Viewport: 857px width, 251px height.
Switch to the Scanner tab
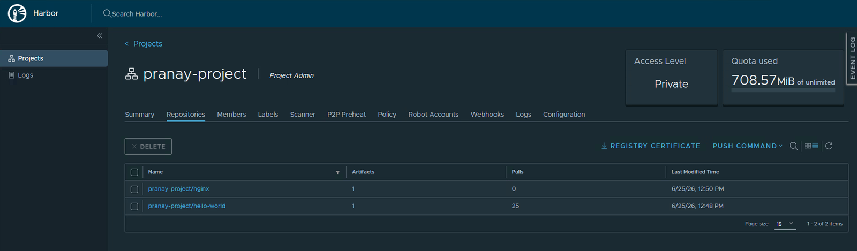(303, 115)
